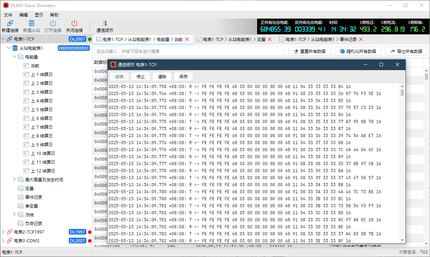This screenshot has width=430, height=257.
Task: Toggle the red status dot beside 电表2-TCP1997
Action: [x=90, y=232]
